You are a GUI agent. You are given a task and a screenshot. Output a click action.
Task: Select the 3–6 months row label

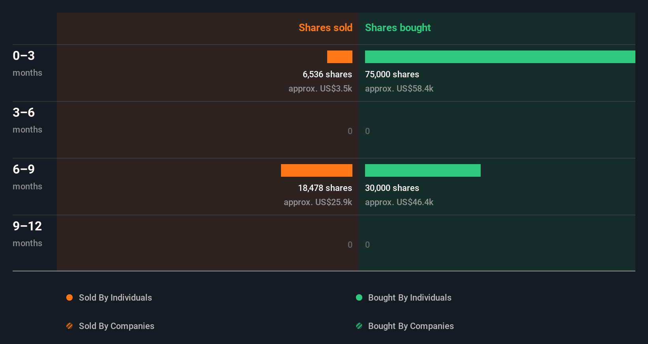pos(27,120)
